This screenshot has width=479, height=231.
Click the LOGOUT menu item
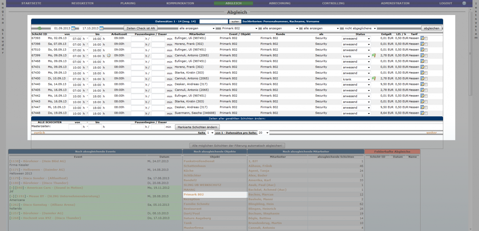click(x=445, y=3)
